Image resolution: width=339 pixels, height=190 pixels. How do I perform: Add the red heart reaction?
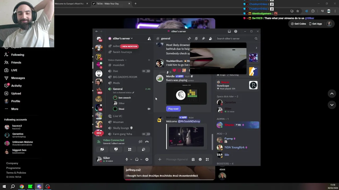click(x=174, y=70)
